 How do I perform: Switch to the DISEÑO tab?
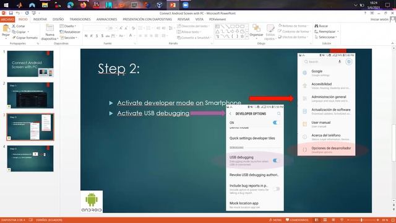[x=58, y=19]
